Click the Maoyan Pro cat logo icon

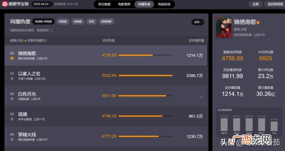pos(4,4)
